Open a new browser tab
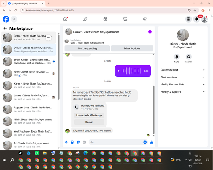 [x=49, y=3]
